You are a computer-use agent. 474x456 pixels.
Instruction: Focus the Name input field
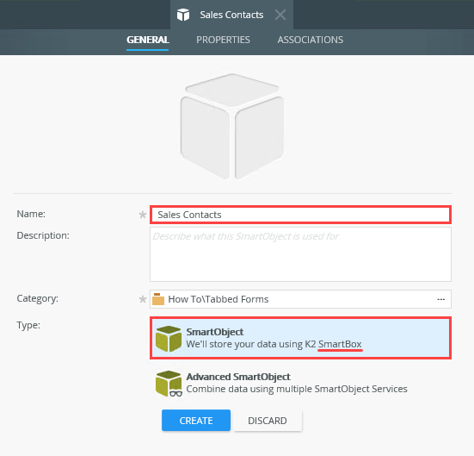(300, 215)
